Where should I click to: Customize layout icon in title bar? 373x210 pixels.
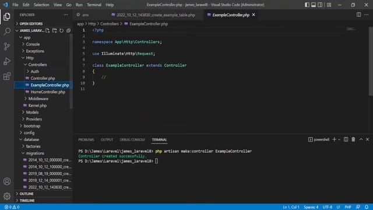tap(329, 5)
